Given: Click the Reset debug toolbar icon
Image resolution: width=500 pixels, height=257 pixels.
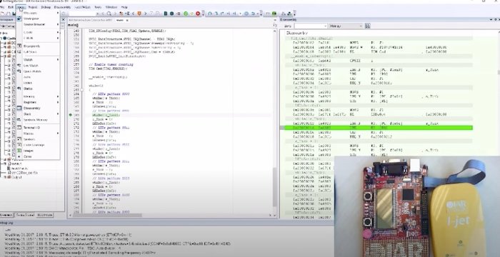Looking at the screenshot, I should (254, 14).
